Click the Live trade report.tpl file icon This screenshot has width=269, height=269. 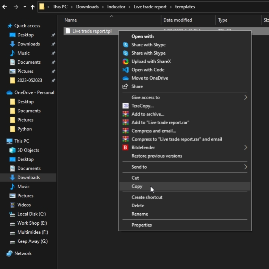click(x=68, y=31)
